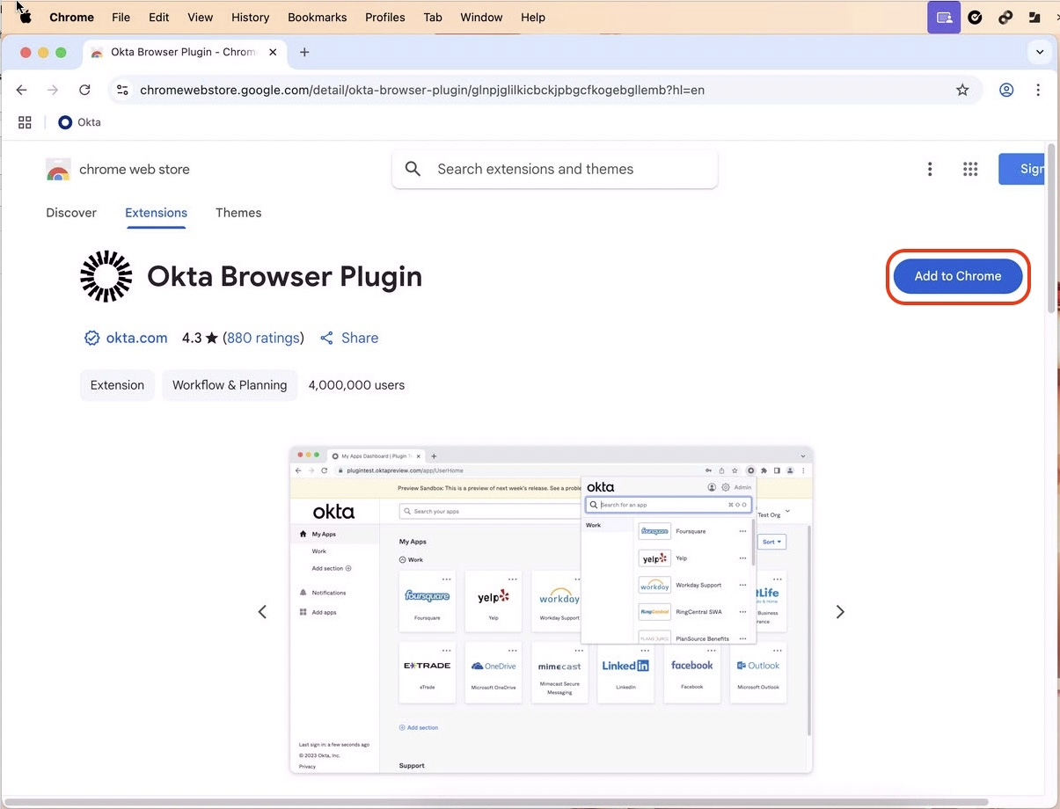Screen dimensions: 1060x809
Task: Open the Okta dashboard screenshot preview
Action: tap(552, 610)
